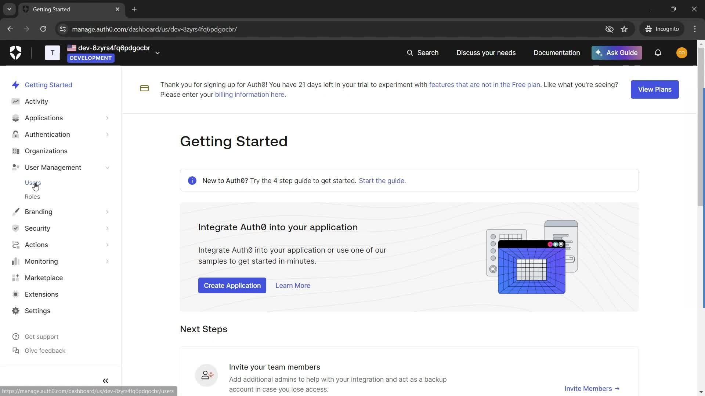Open Users under User Management
The width and height of the screenshot is (705, 396).
point(33,183)
